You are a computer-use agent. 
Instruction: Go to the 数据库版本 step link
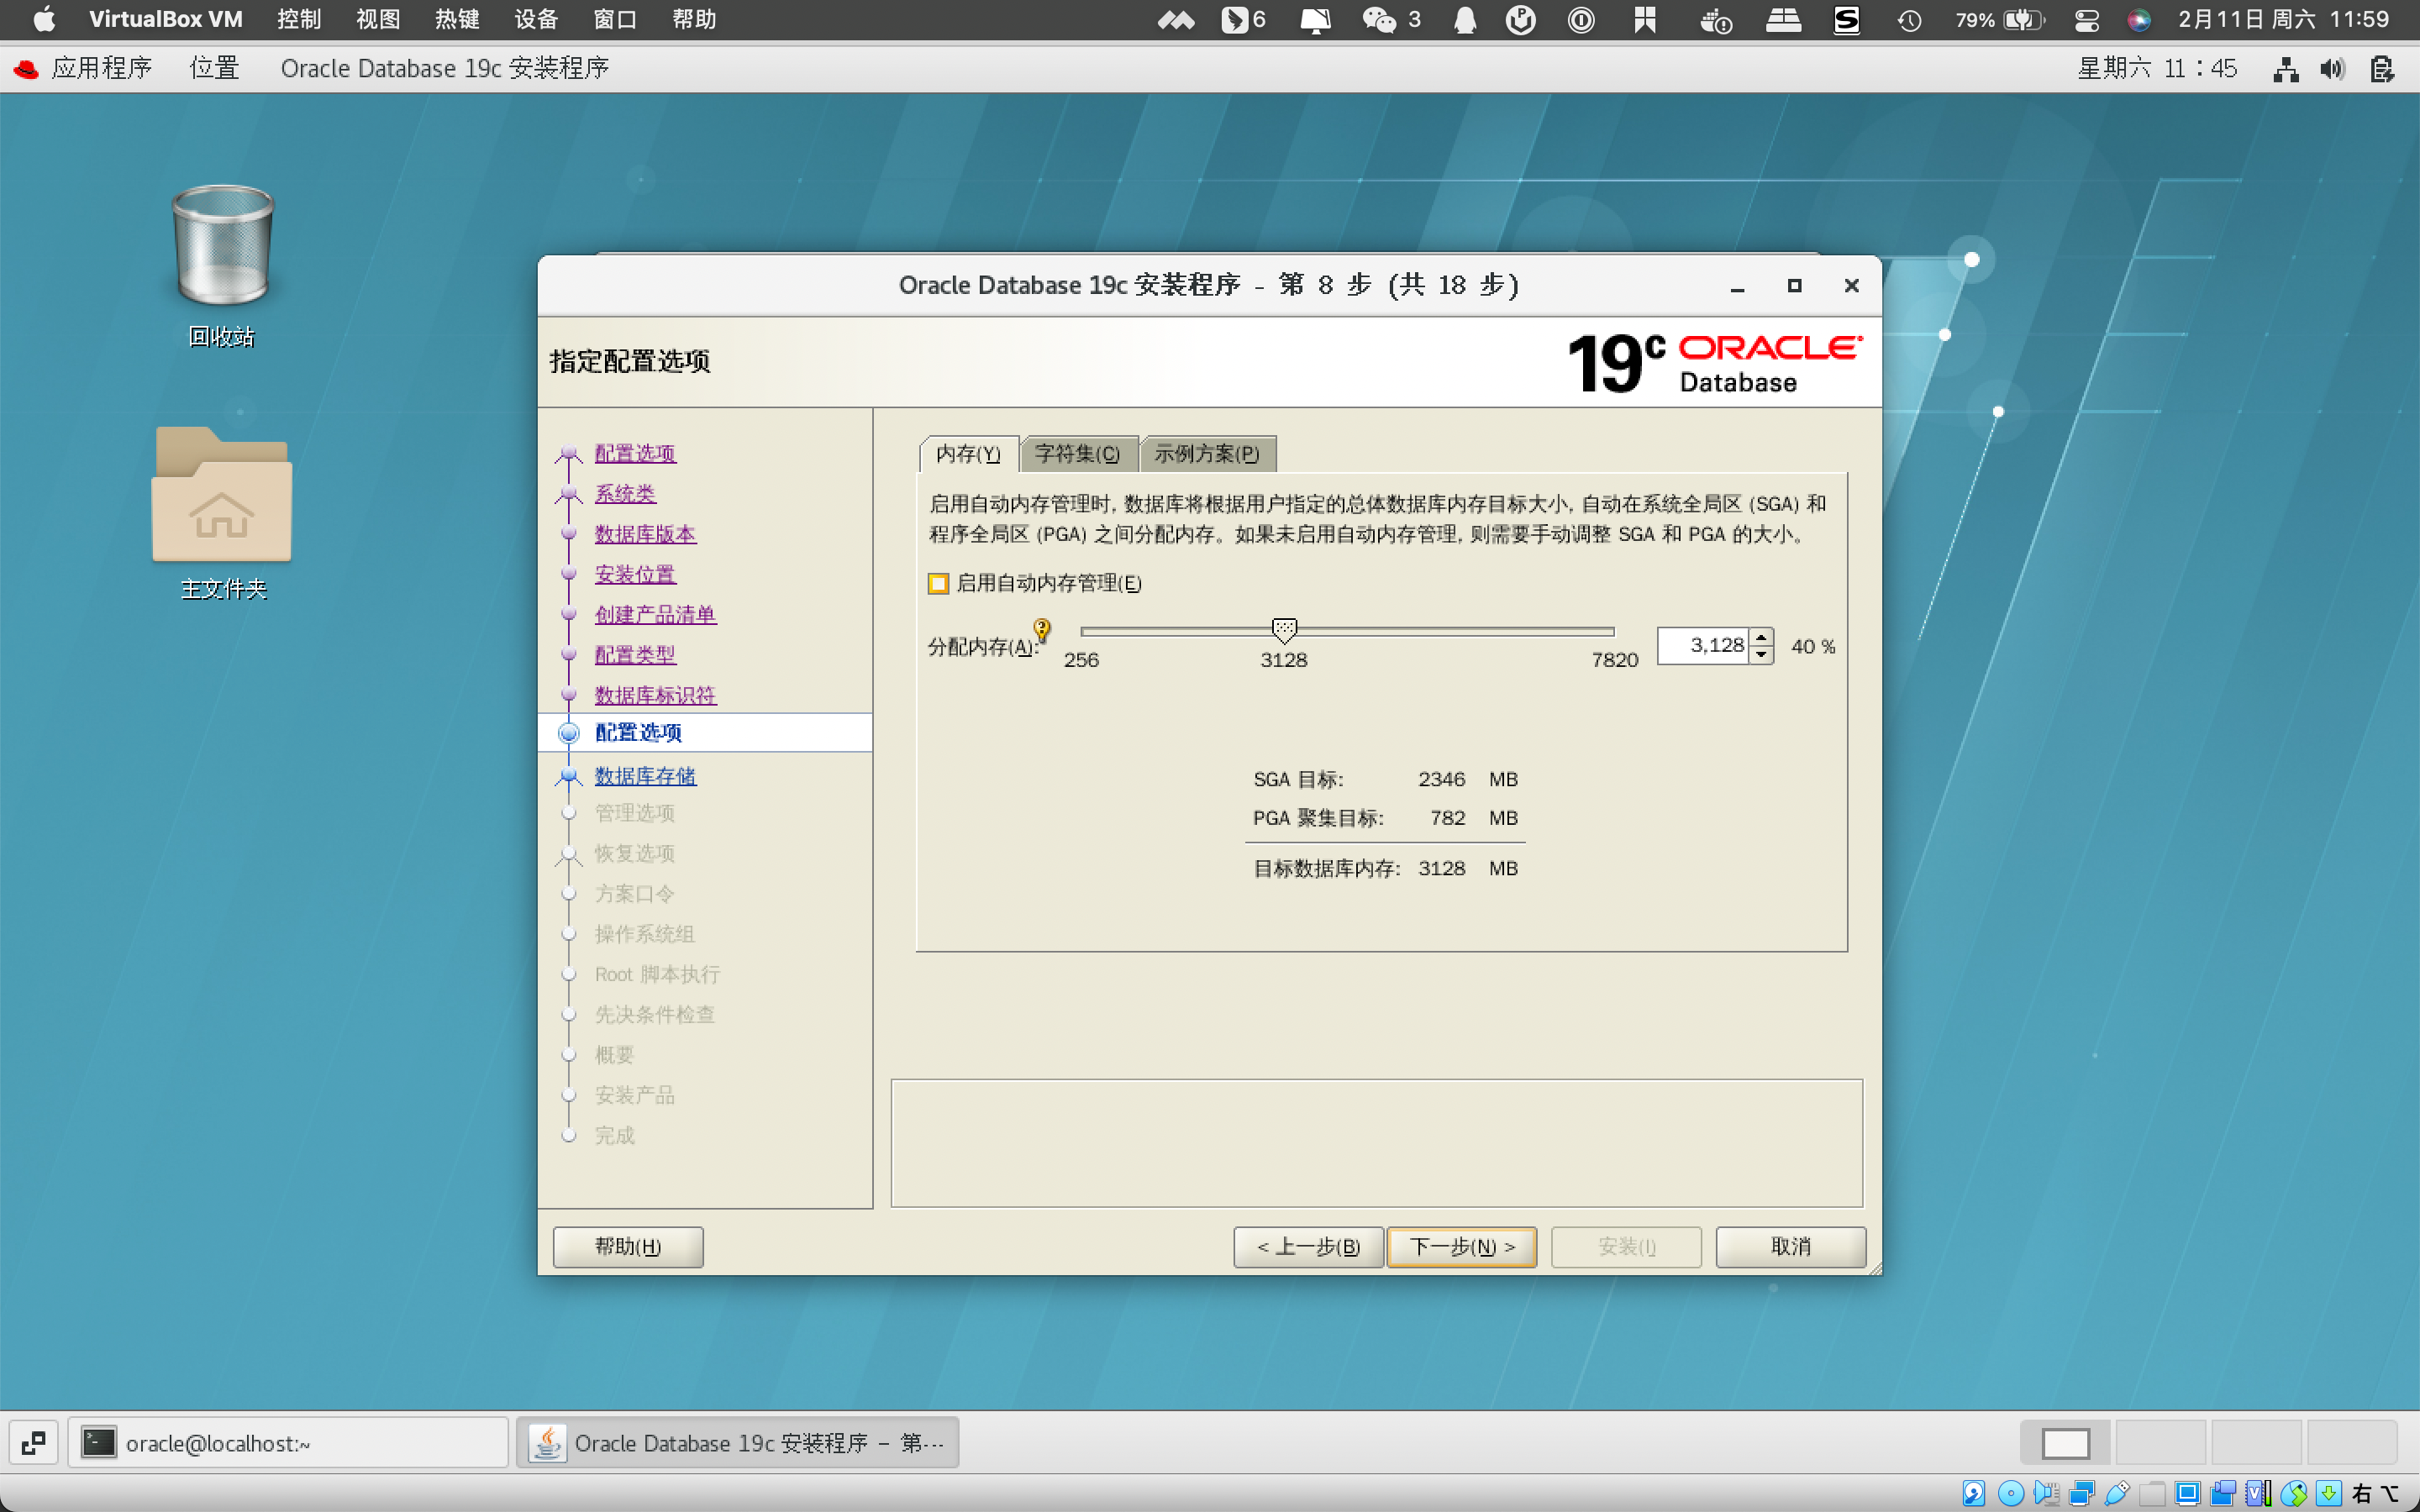point(645,534)
